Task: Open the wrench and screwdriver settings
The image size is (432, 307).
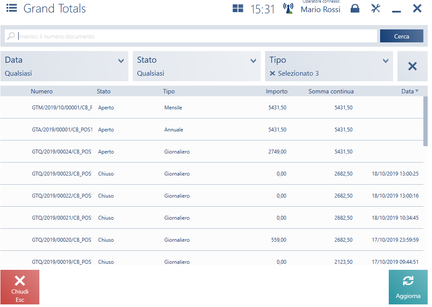Action: pos(375,8)
